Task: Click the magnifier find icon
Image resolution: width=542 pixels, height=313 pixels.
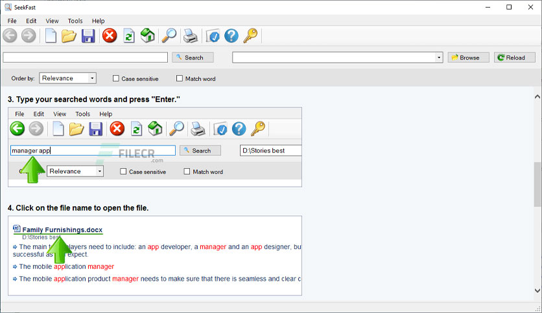Action: click(x=169, y=36)
